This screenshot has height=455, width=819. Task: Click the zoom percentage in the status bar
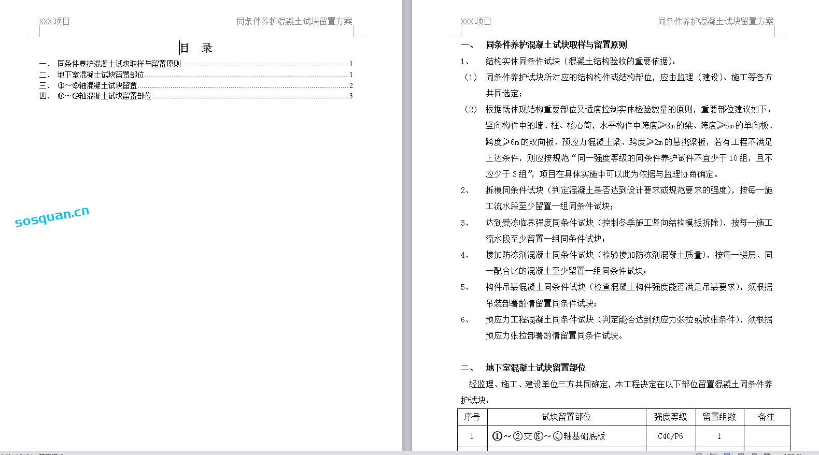click(x=793, y=454)
